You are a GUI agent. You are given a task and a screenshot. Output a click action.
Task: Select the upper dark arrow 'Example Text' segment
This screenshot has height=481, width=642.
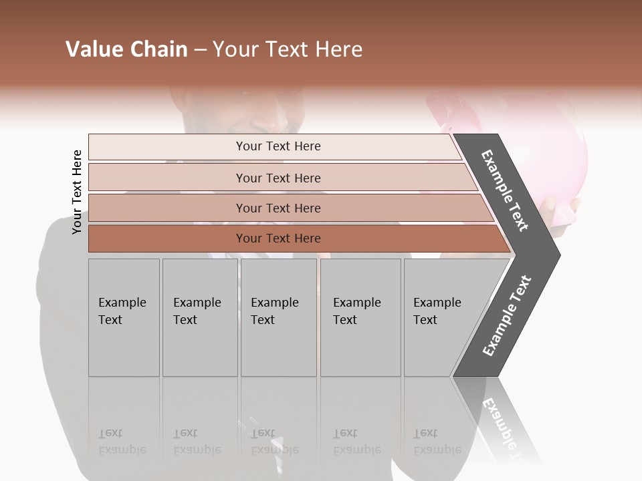(506, 192)
